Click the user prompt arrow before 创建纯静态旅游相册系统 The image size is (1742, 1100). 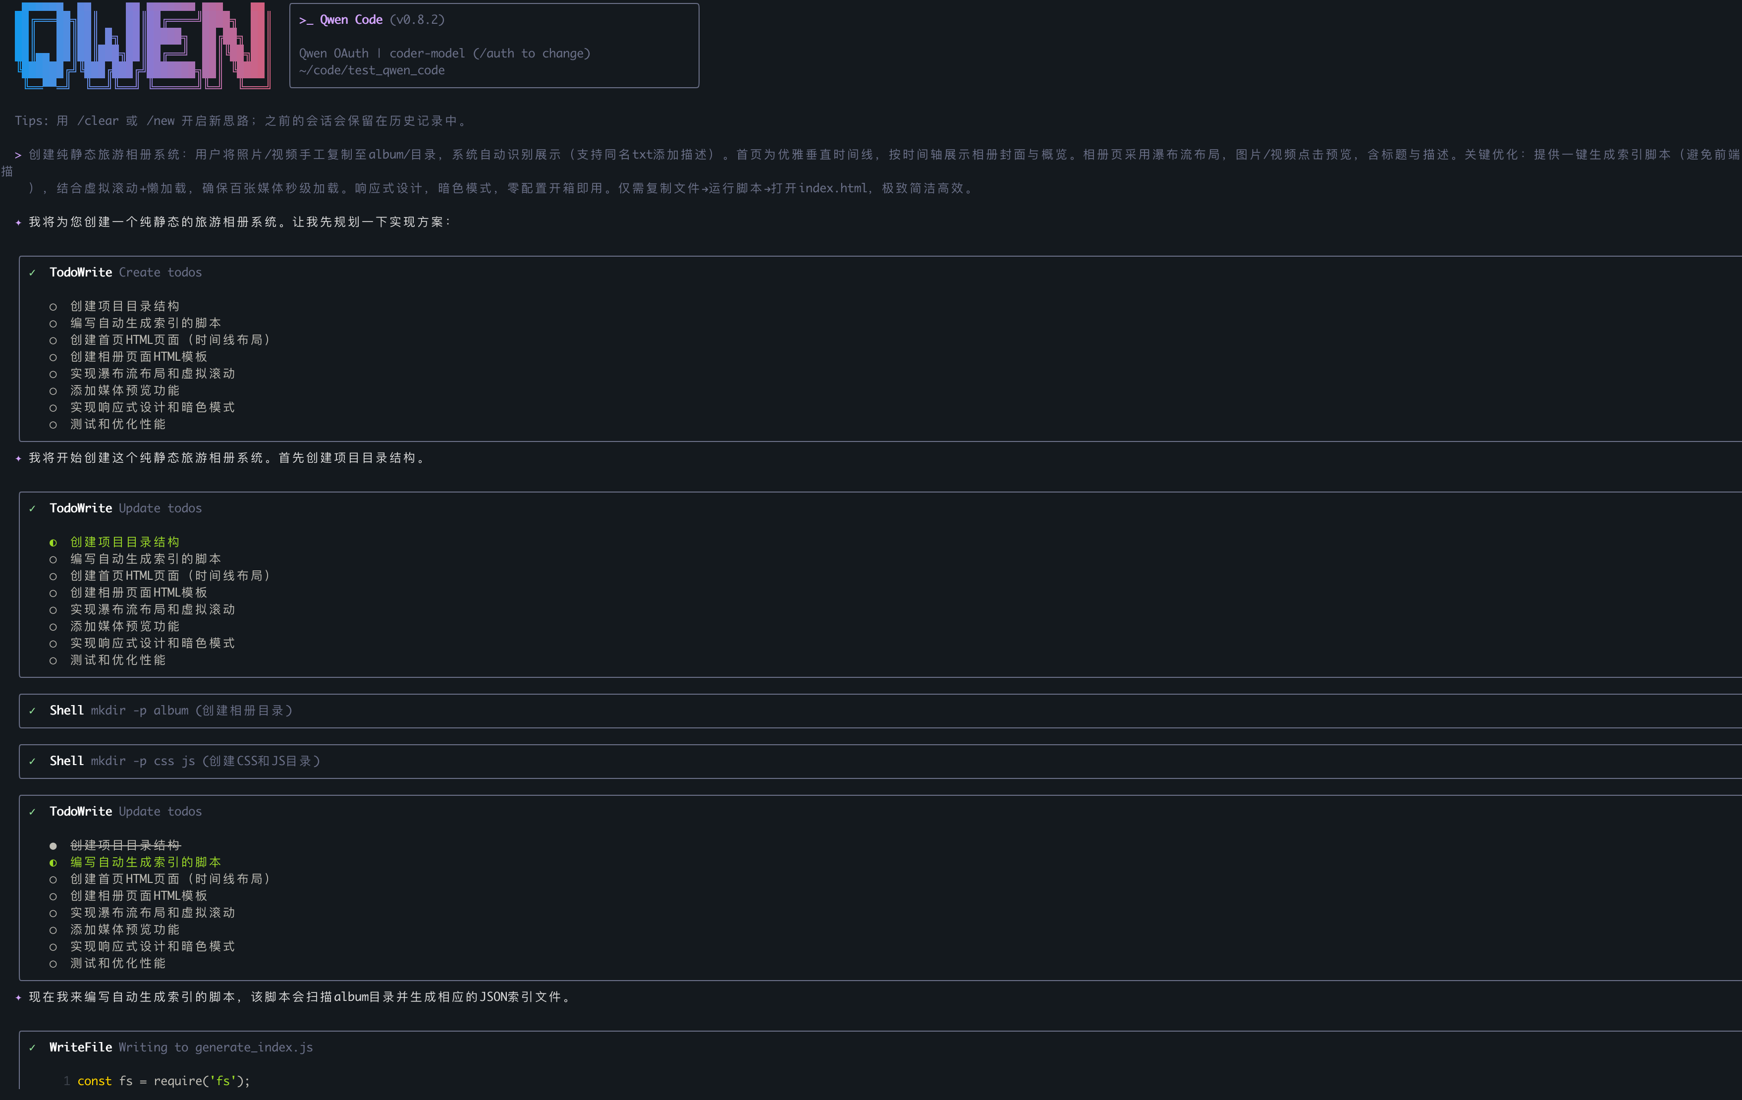pyautogui.click(x=18, y=155)
